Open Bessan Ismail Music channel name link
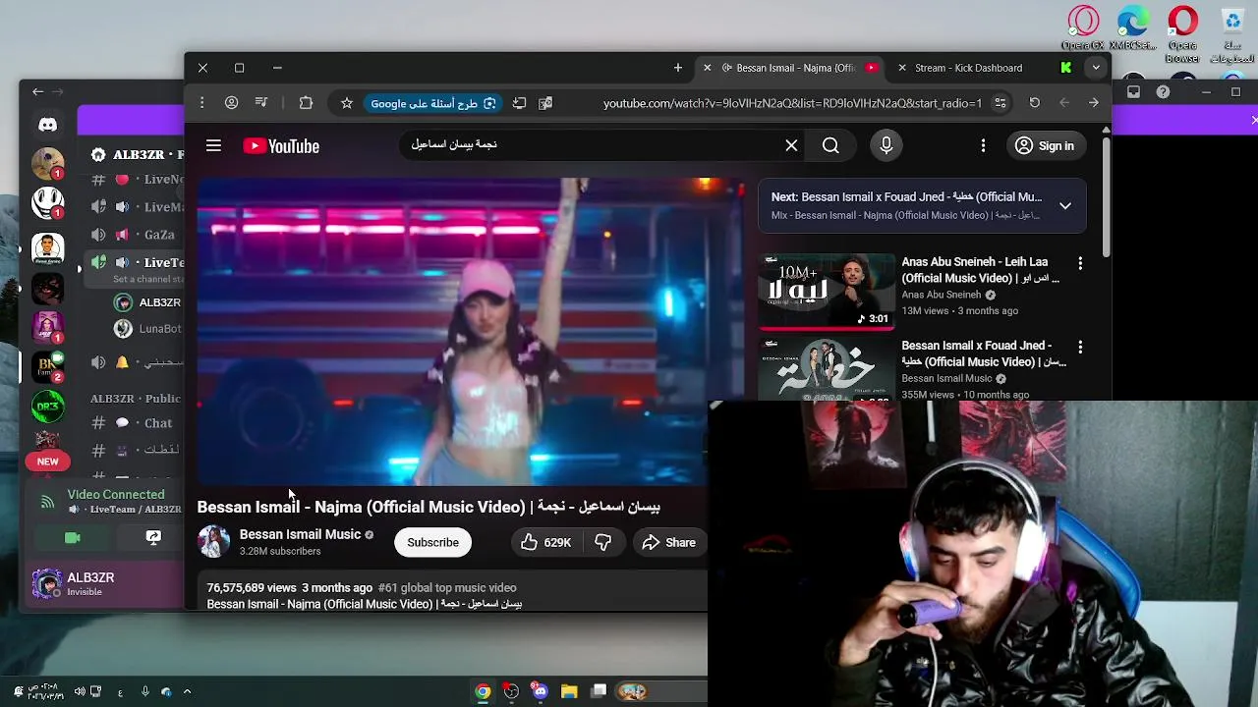Screen dimensions: 1258x707 tap(300, 534)
